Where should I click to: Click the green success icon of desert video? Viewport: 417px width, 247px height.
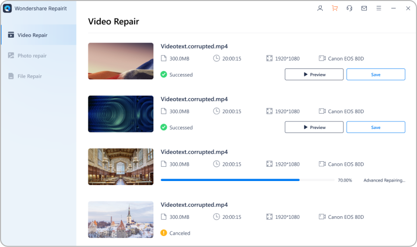pyautogui.click(x=164, y=74)
